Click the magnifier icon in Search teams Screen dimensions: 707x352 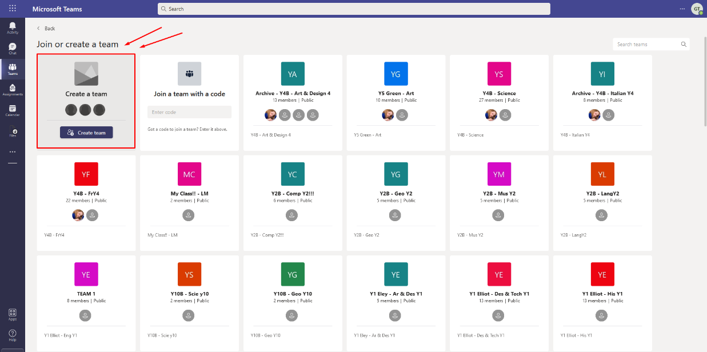(x=683, y=44)
